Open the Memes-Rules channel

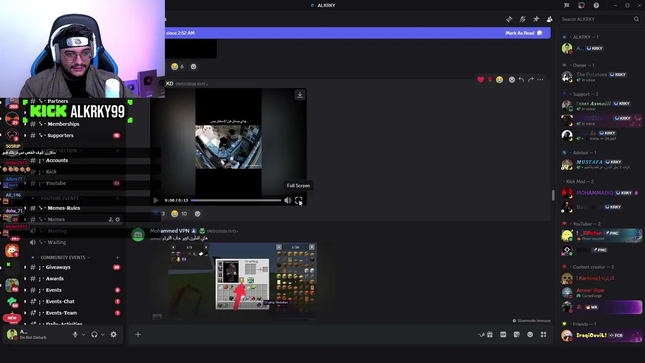tap(63, 208)
